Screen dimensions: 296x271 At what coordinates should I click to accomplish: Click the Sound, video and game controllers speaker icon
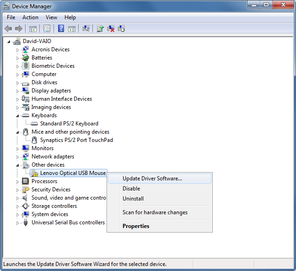click(25, 198)
